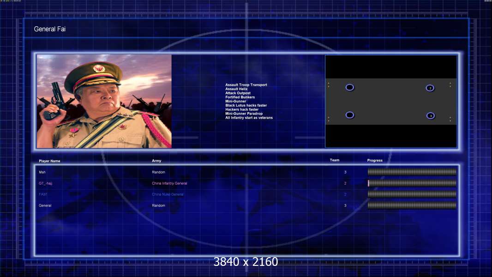Select the 'Mini-Gunner' ability line
The width and height of the screenshot is (492, 277).
[x=236, y=101]
